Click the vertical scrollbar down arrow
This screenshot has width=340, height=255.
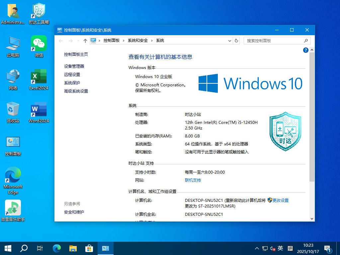(312, 218)
